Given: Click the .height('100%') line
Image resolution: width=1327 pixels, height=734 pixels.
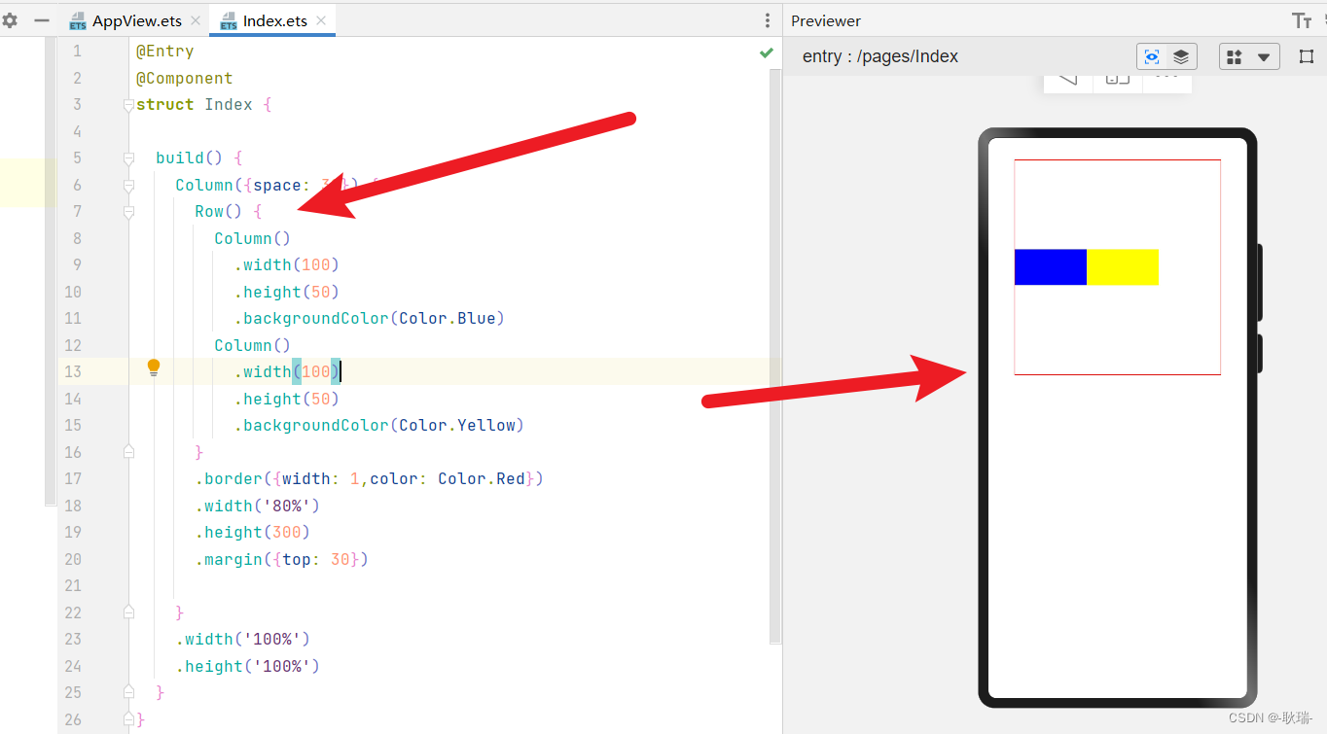Looking at the screenshot, I should tap(247, 666).
